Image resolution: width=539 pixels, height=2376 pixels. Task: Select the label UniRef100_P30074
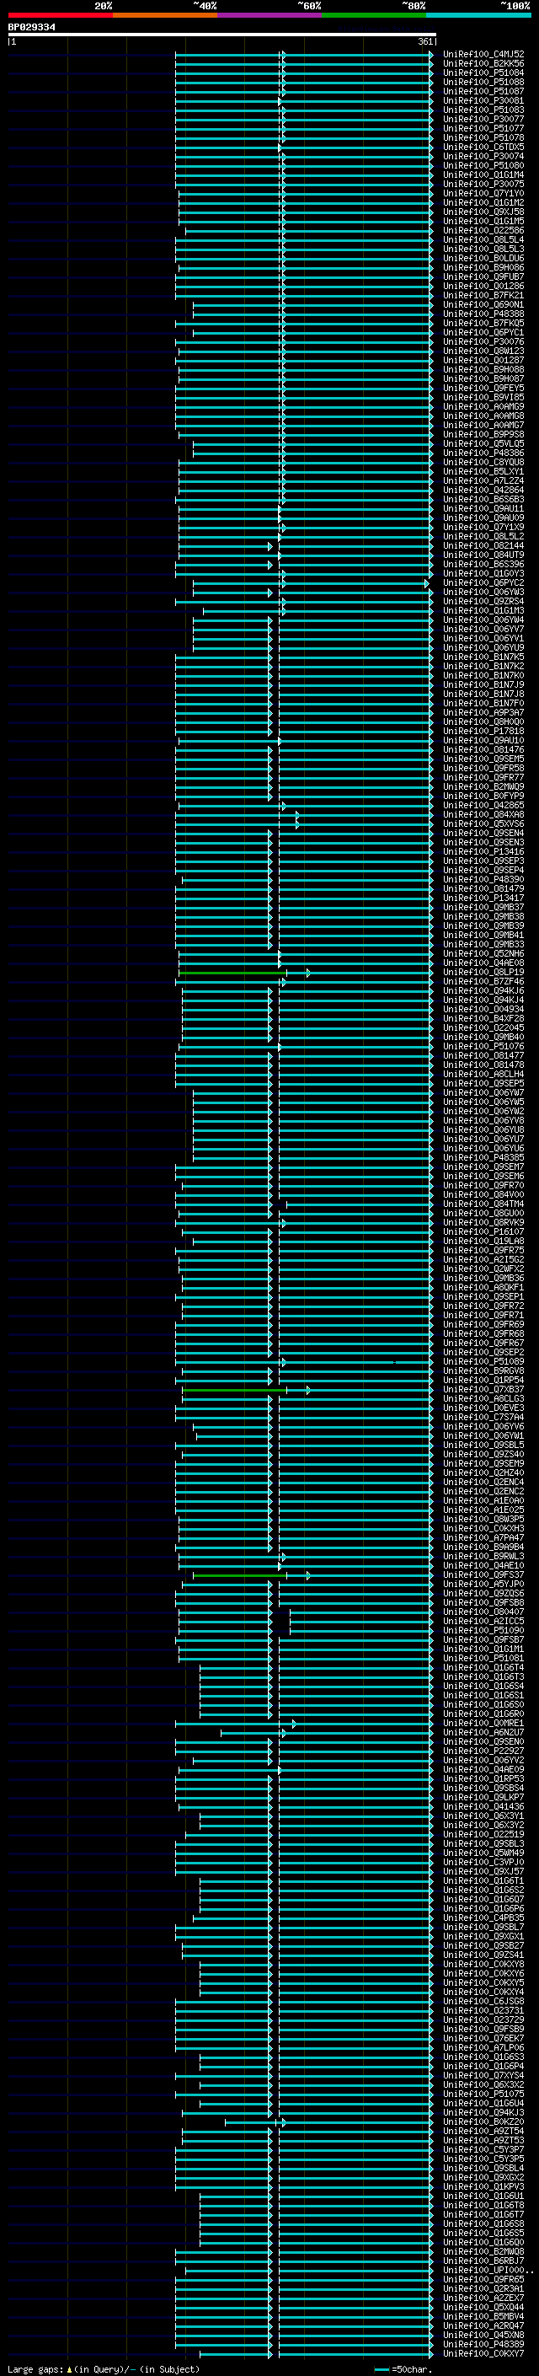coord(483,157)
